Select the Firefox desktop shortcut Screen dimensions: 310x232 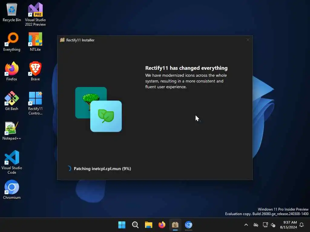12,71
